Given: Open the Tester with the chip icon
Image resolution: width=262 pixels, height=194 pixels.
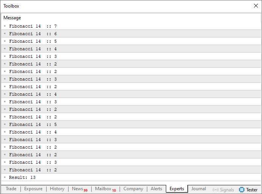Looking at the screenshot, I should coord(248,190).
